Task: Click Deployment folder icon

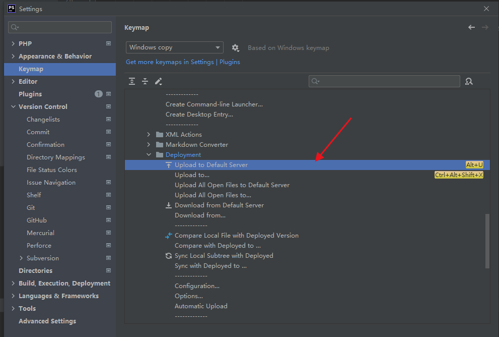Action: click(x=160, y=155)
